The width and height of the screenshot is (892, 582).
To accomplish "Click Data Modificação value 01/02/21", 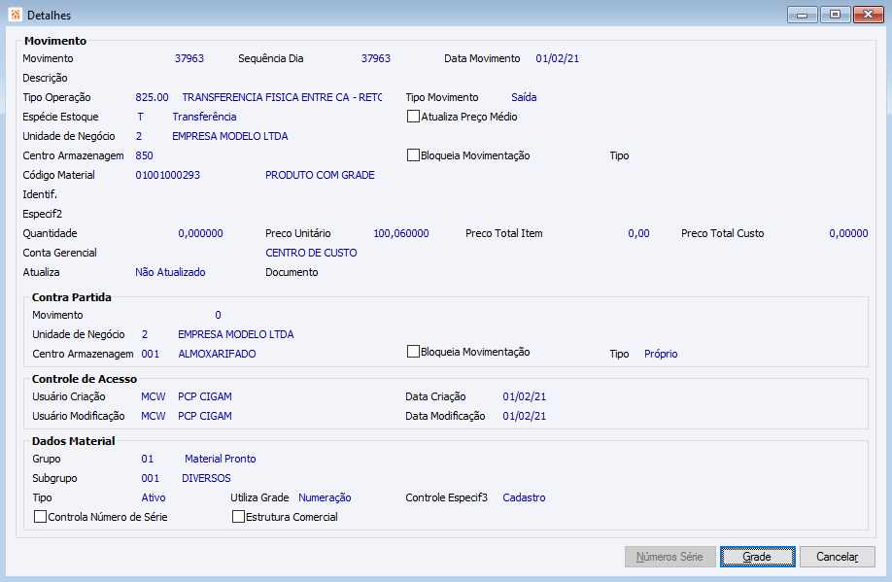I will point(524,416).
